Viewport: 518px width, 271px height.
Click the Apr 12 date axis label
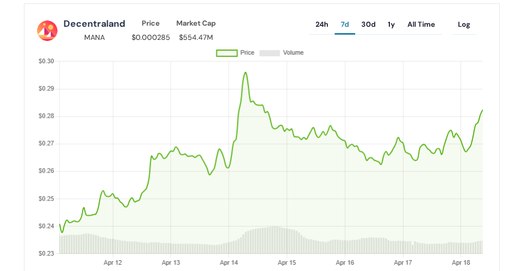(x=113, y=262)
